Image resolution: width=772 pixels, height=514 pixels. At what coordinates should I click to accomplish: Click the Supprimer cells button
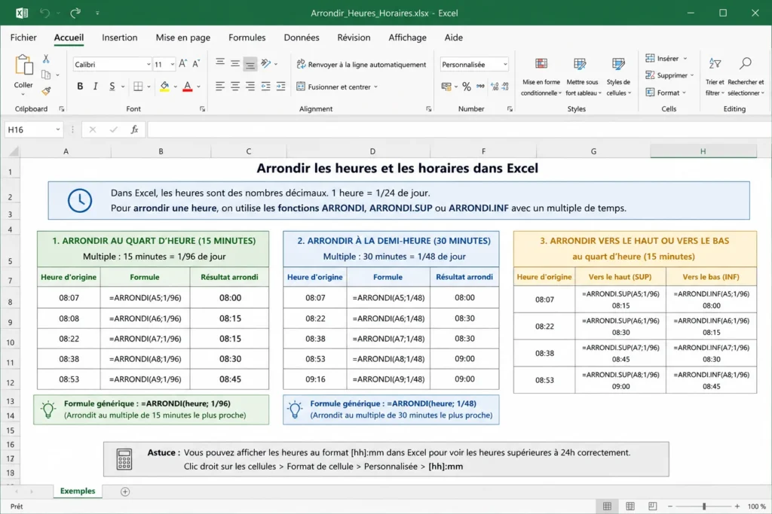pyautogui.click(x=669, y=75)
